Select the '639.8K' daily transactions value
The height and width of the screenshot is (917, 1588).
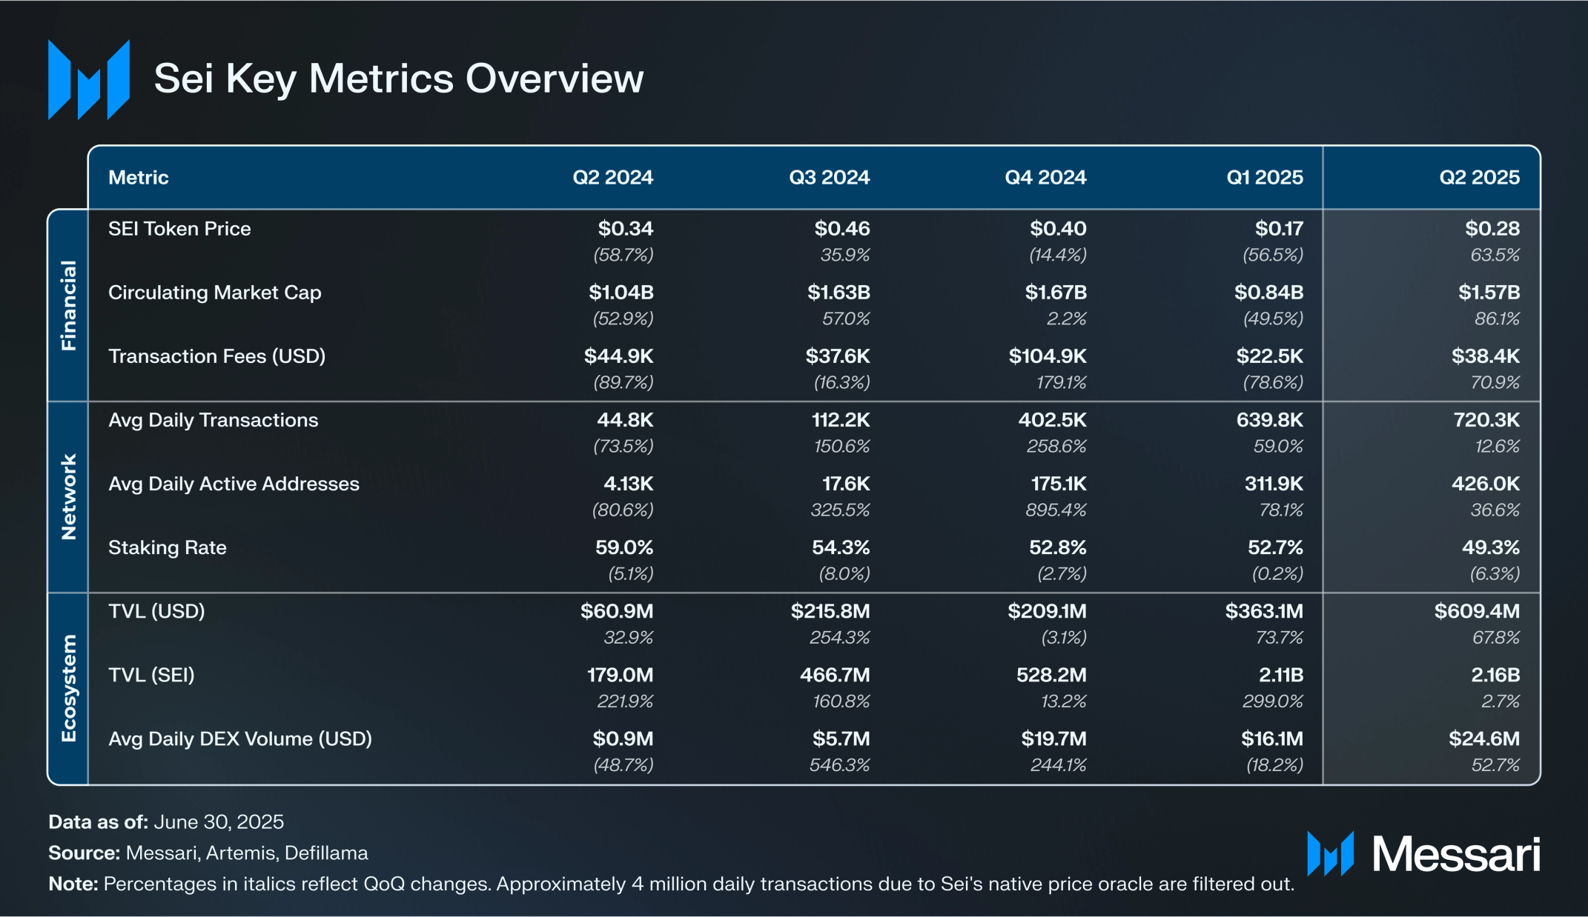[1270, 420]
